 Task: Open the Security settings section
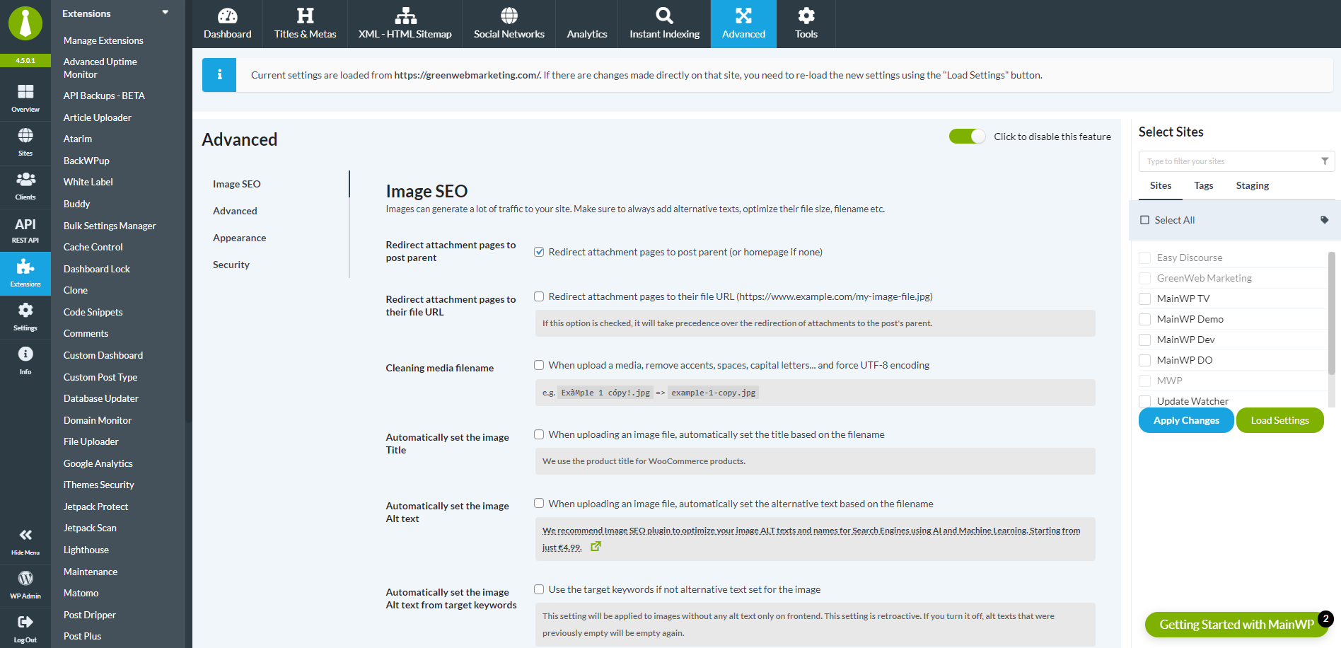[x=231, y=265]
